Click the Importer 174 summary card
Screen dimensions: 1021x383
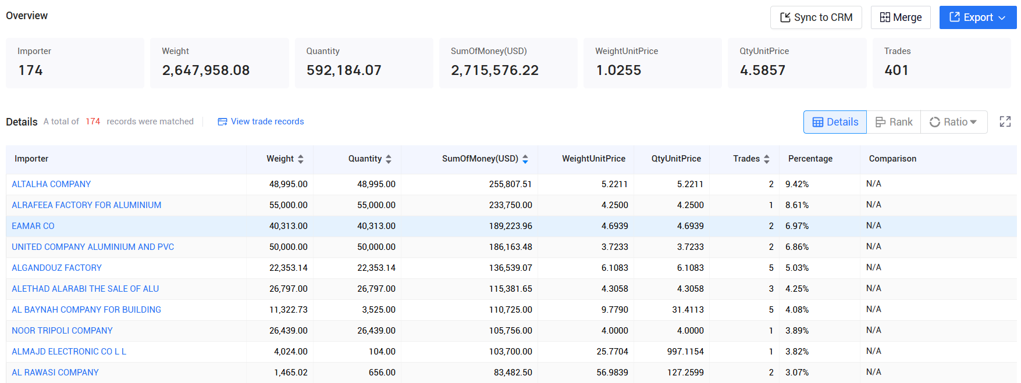75,63
